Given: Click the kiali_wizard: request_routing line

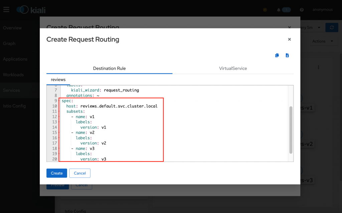Looking at the screenshot, I should click(105, 90).
